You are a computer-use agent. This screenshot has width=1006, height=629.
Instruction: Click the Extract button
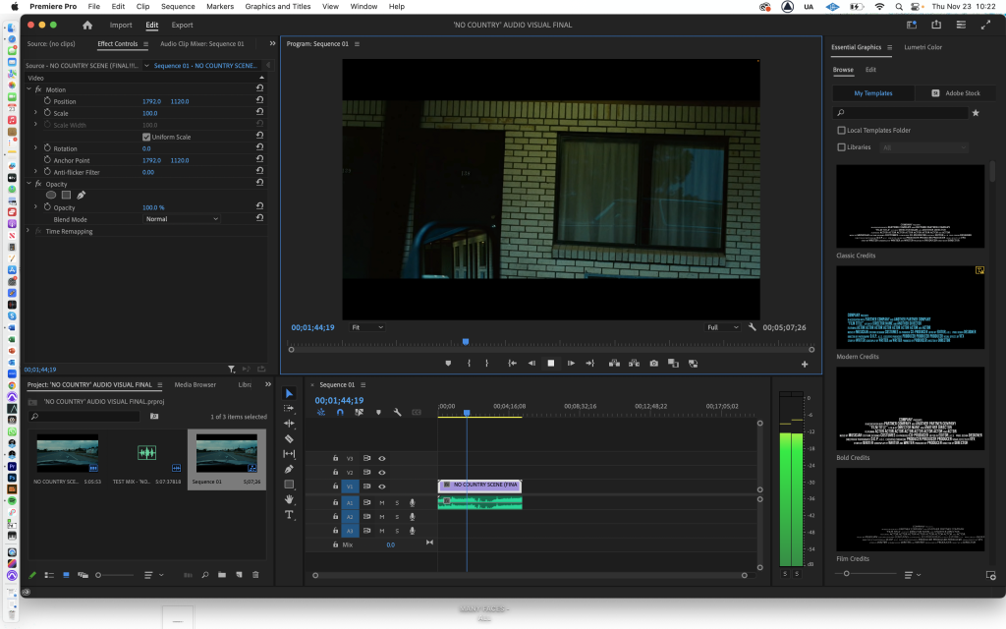(634, 364)
